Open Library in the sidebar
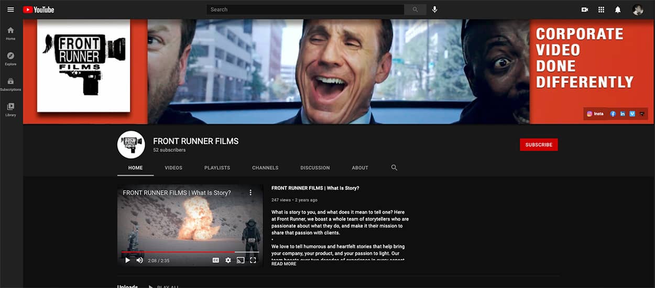655x288 pixels. [10, 109]
